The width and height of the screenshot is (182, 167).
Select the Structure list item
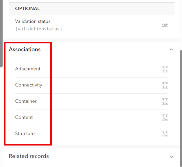(25, 133)
